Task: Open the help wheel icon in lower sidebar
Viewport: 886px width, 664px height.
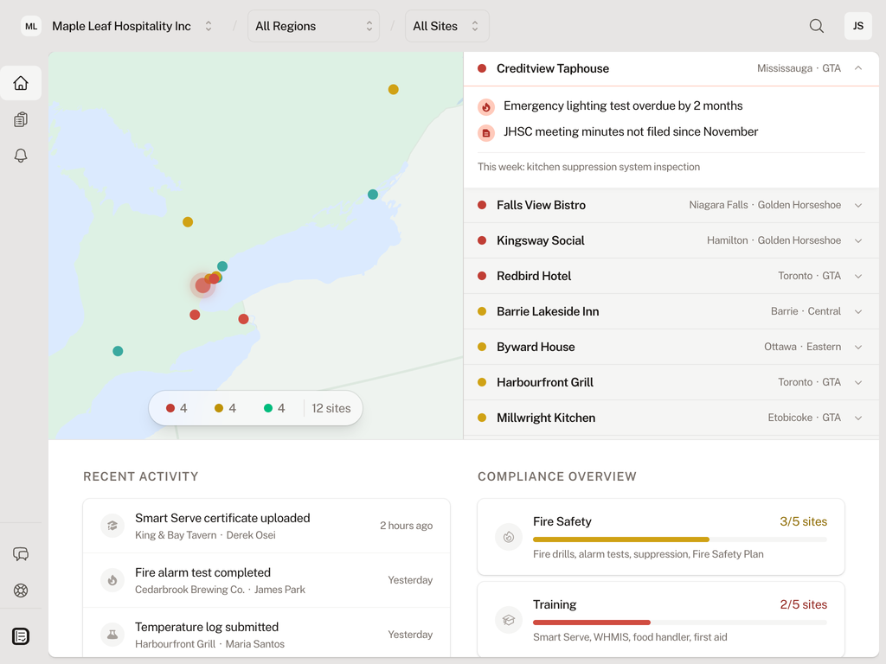Action: tap(20, 591)
